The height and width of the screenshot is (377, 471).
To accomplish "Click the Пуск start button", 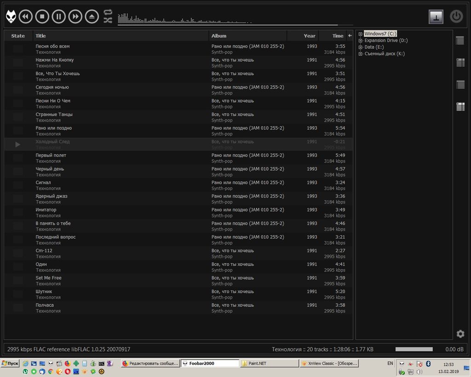I will click(x=10, y=363).
